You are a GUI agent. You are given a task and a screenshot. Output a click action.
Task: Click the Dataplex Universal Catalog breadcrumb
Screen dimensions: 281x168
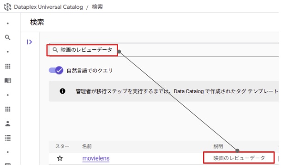point(48,7)
